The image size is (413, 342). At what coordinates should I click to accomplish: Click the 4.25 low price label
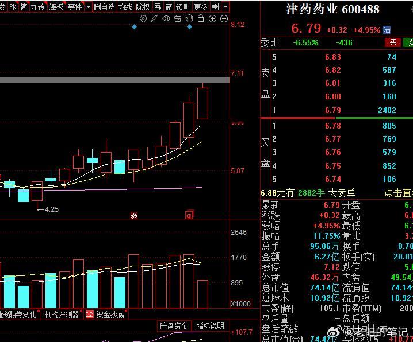coord(52,209)
